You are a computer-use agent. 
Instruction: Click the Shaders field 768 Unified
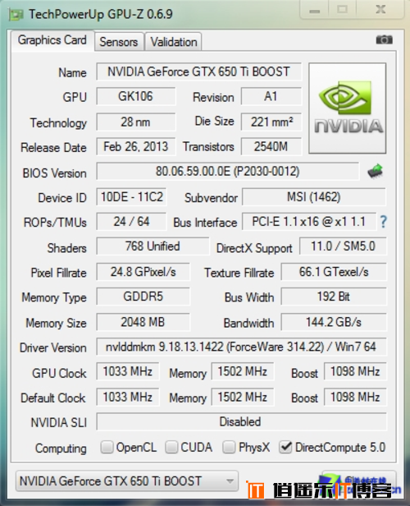click(x=153, y=246)
